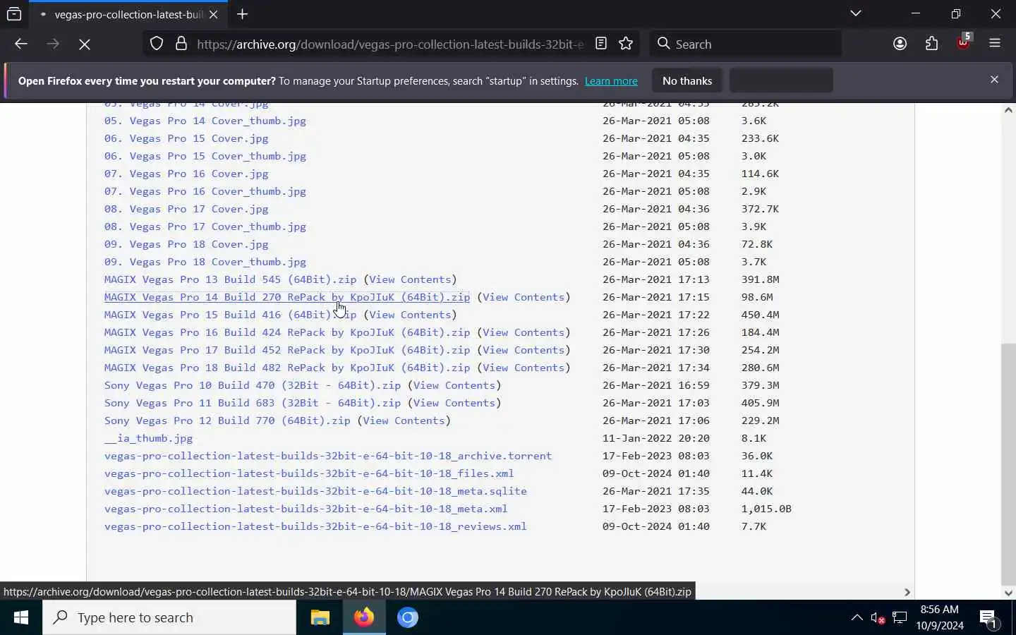View Contents of Sony Vegas Pro 12

click(404, 421)
